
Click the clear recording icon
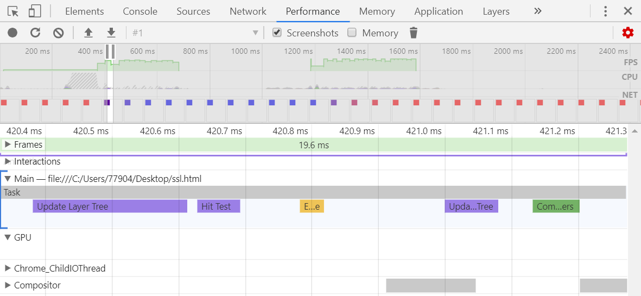58,33
